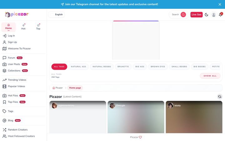Click the Home page breadcrumb chip
The height and width of the screenshot is (141, 225).
75,88
